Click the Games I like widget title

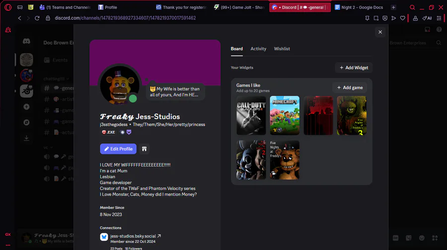click(x=248, y=85)
